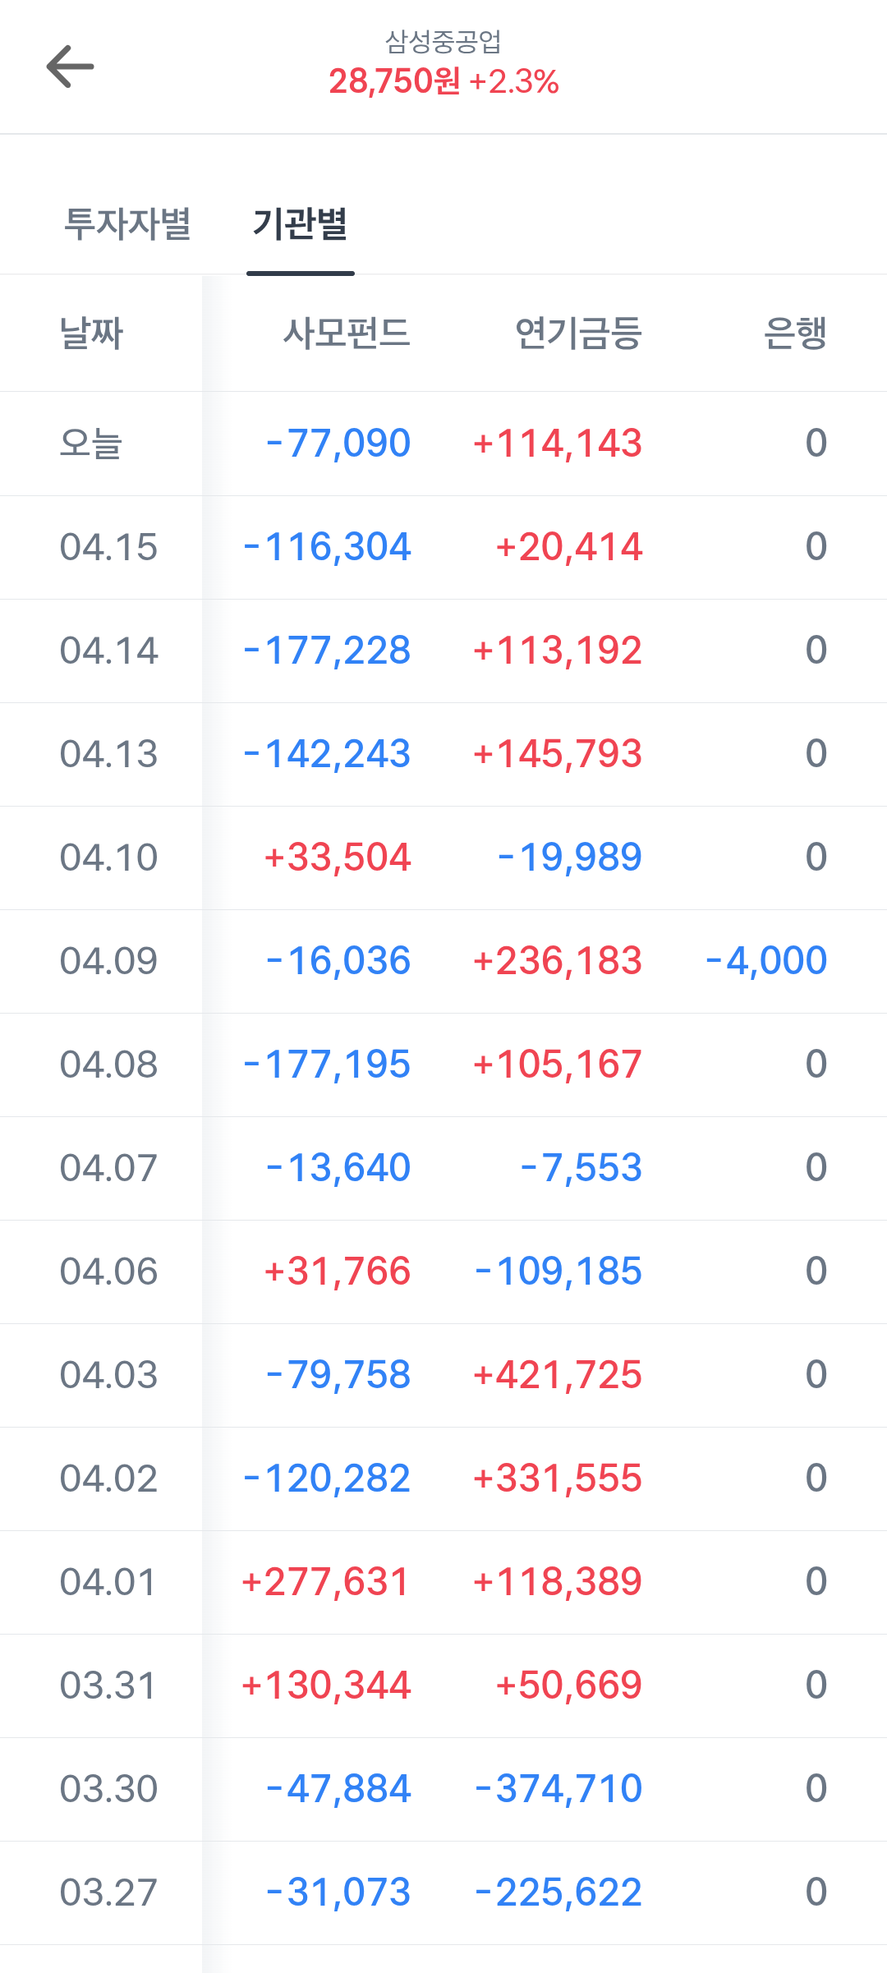887x1973 pixels.
Task: Tap the -177,228 사모펀드 value
Action: [x=327, y=651]
